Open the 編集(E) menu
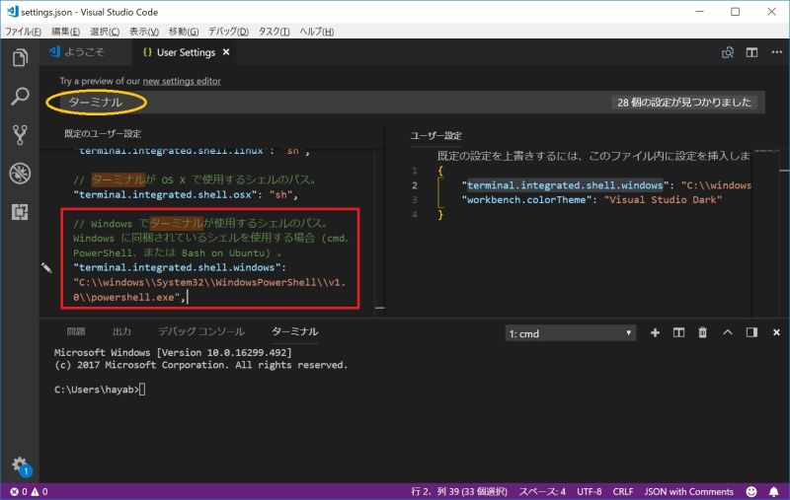Image resolution: width=790 pixels, height=500 pixels. point(65,32)
